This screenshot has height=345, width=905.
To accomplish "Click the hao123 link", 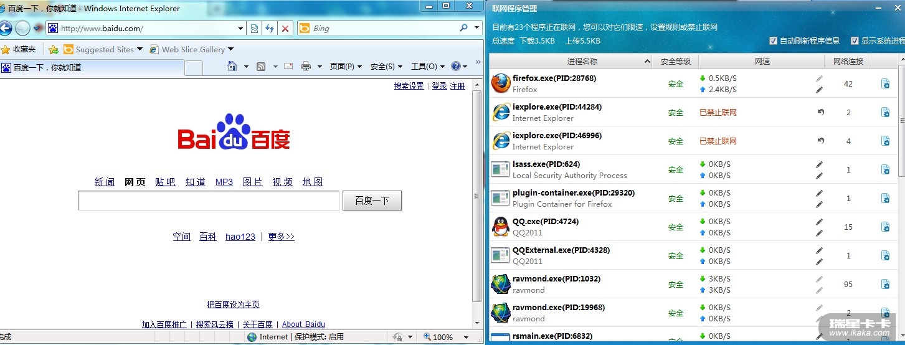I will click(x=240, y=237).
